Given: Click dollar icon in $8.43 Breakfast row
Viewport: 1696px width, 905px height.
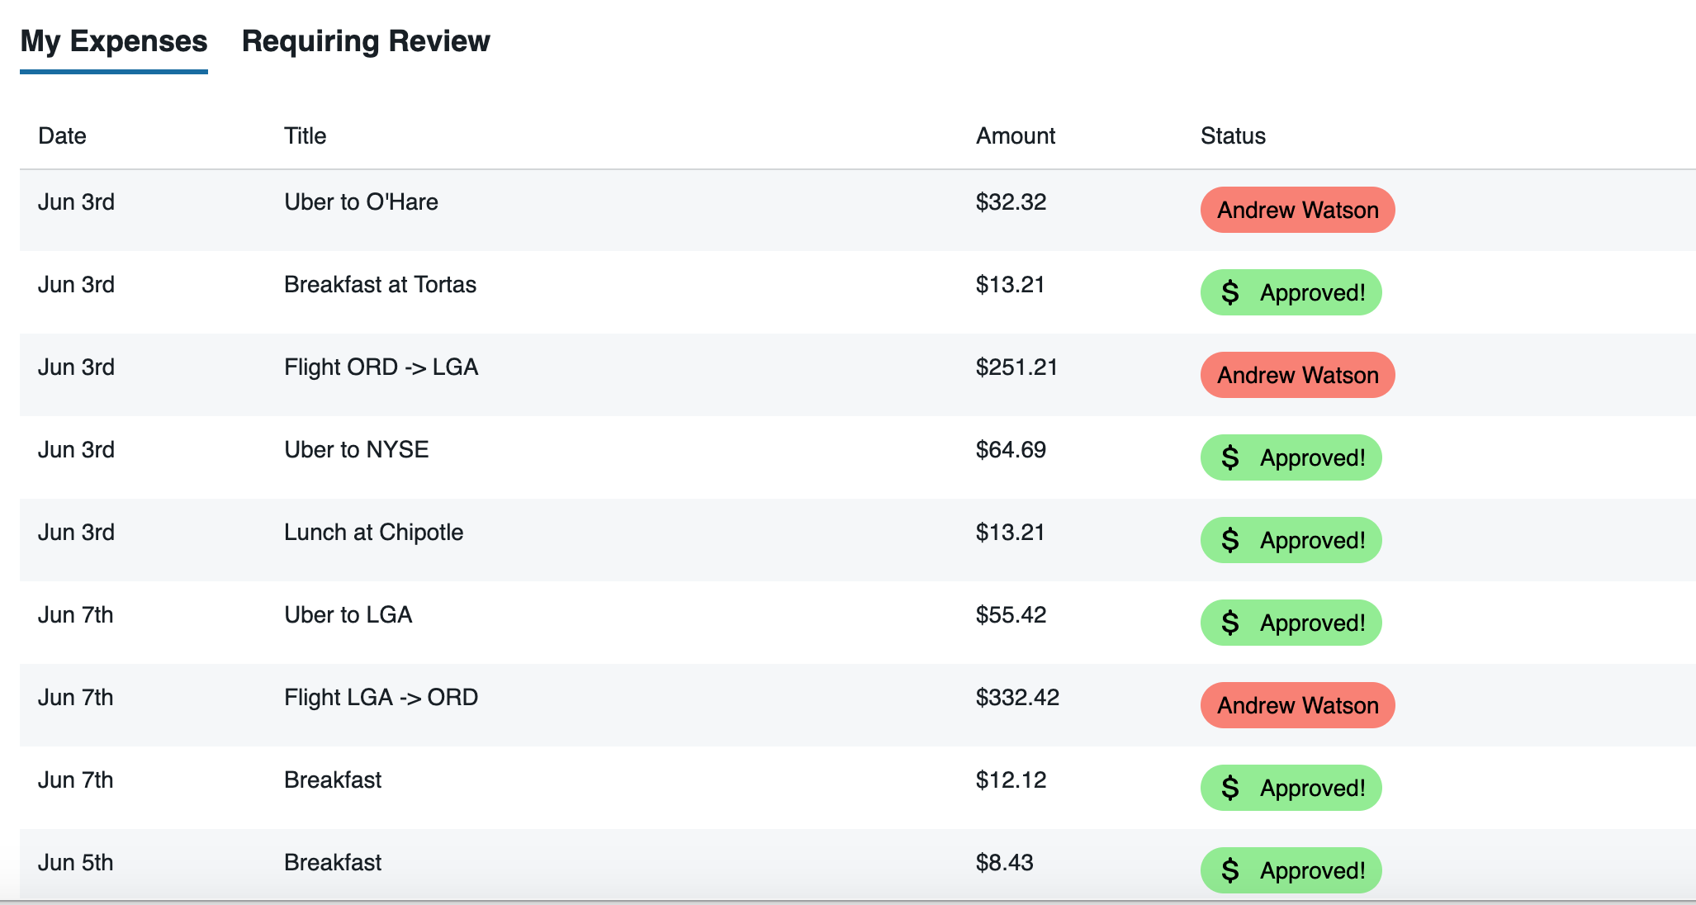Looking at the screenshot, I should coord(1230,870).
